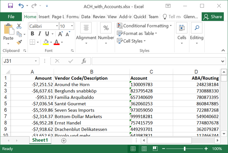This screenshot has width=228, height=153.
Task: Toggle Underline formatting
Action: click(47, 34)
